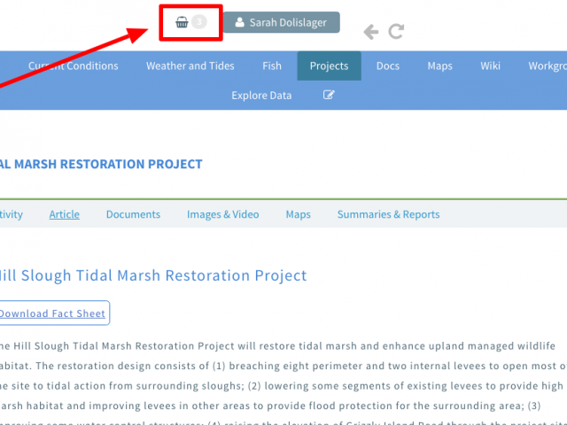The height and width of the screenshot is (425, 567).
Task: Open the Current Conditions menu item
Action: coord(74,66)
